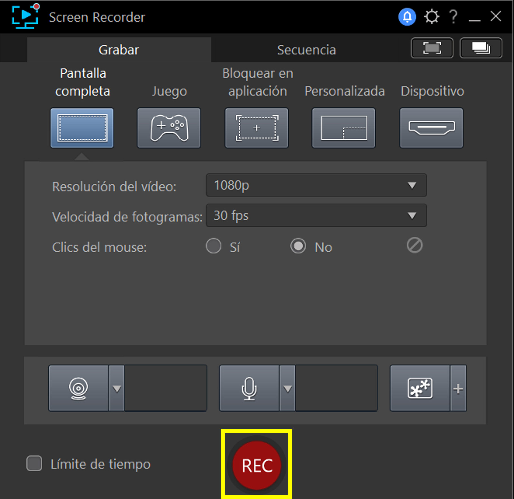514x499 pixels.
Task: Select the Pantalla completa recording mode
Action: coord(82,128)
